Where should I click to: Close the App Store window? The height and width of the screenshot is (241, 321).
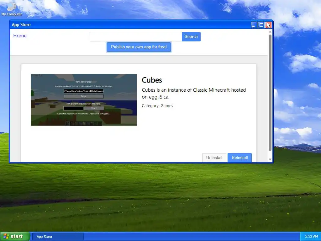269,25
